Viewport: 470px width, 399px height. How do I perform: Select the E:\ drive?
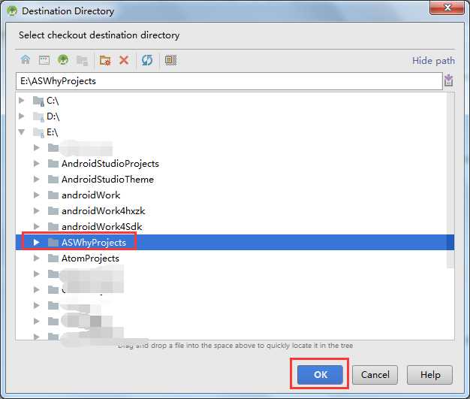[x=52, y=132]
